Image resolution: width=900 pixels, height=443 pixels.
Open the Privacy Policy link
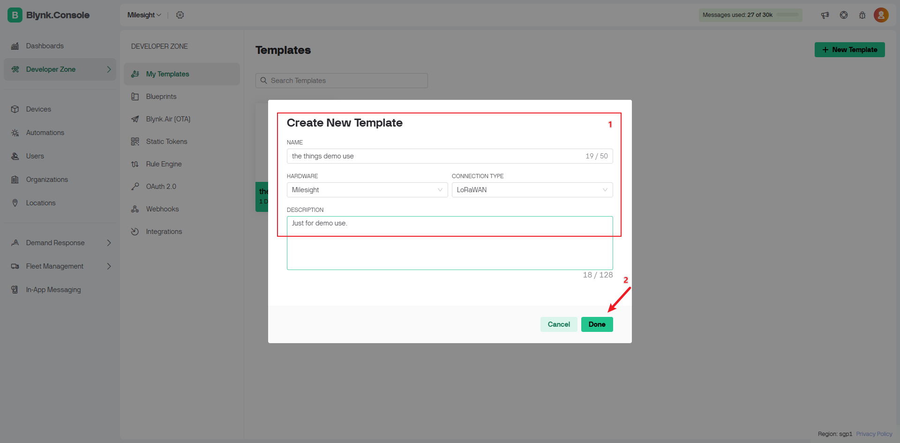(x=874, y=434)
